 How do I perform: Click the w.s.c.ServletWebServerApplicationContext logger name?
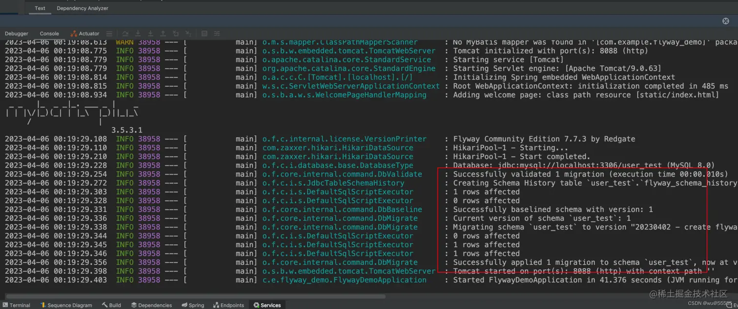[x=351, y=86]
